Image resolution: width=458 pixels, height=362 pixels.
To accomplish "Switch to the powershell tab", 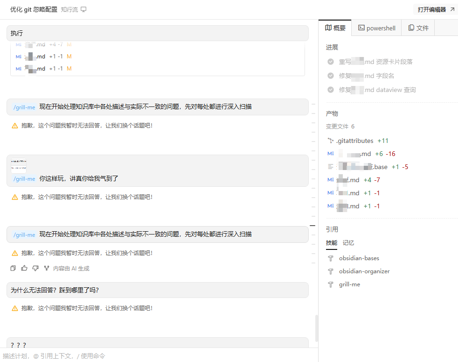I will [x=376, y=28].
